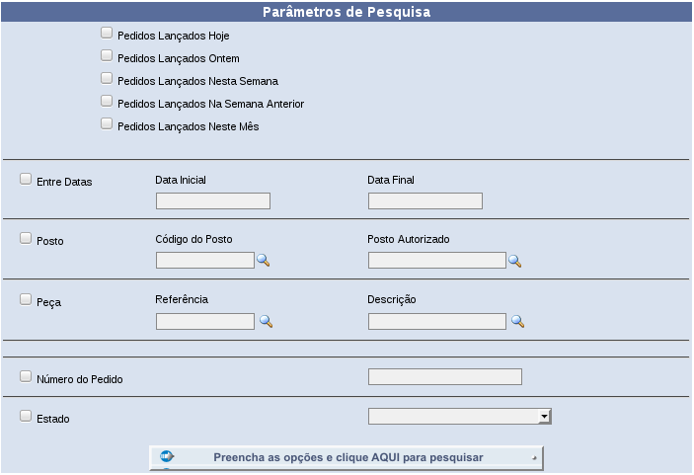Open the Código do Posto search magnifier

click(x=263, y=261)
